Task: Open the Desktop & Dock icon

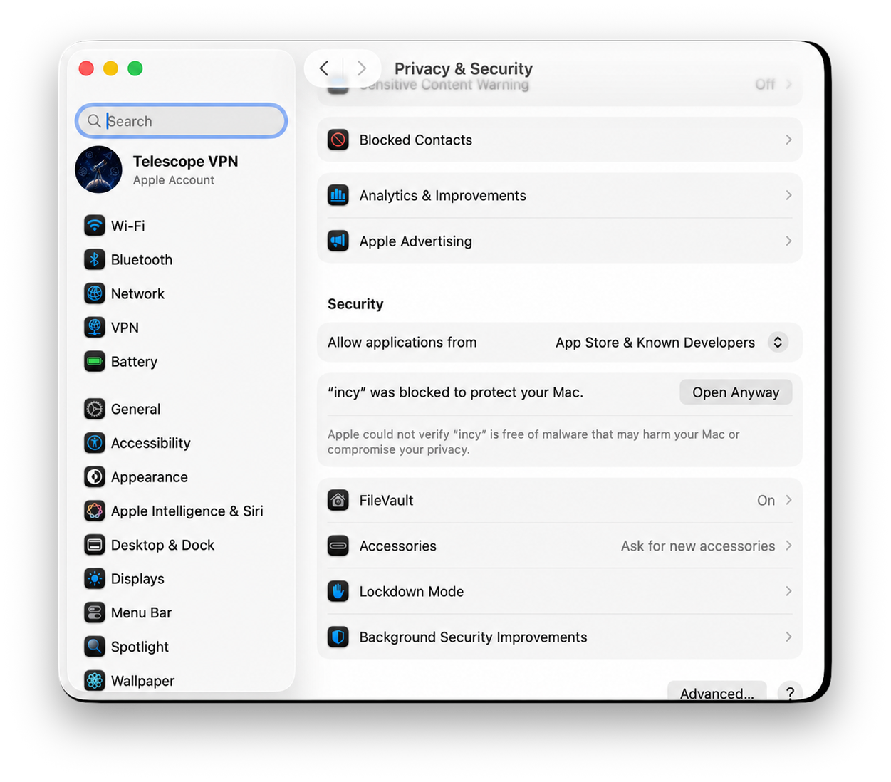Action: 95,545
